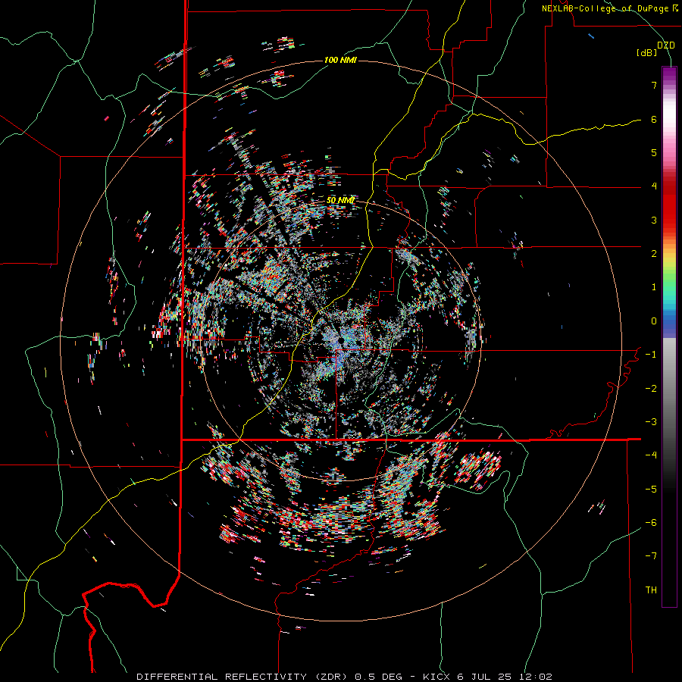The width and height of the screenshot is (682, 682).
Task: Click the 1 value on color scale
Action: (654, 287)
